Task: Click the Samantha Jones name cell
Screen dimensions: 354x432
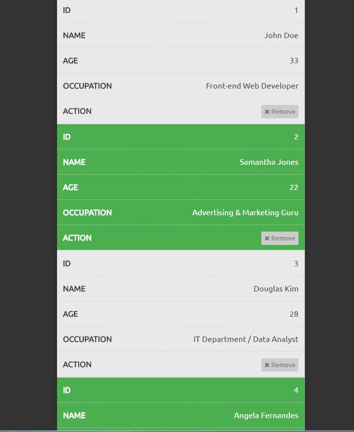Action: [269, 162]
